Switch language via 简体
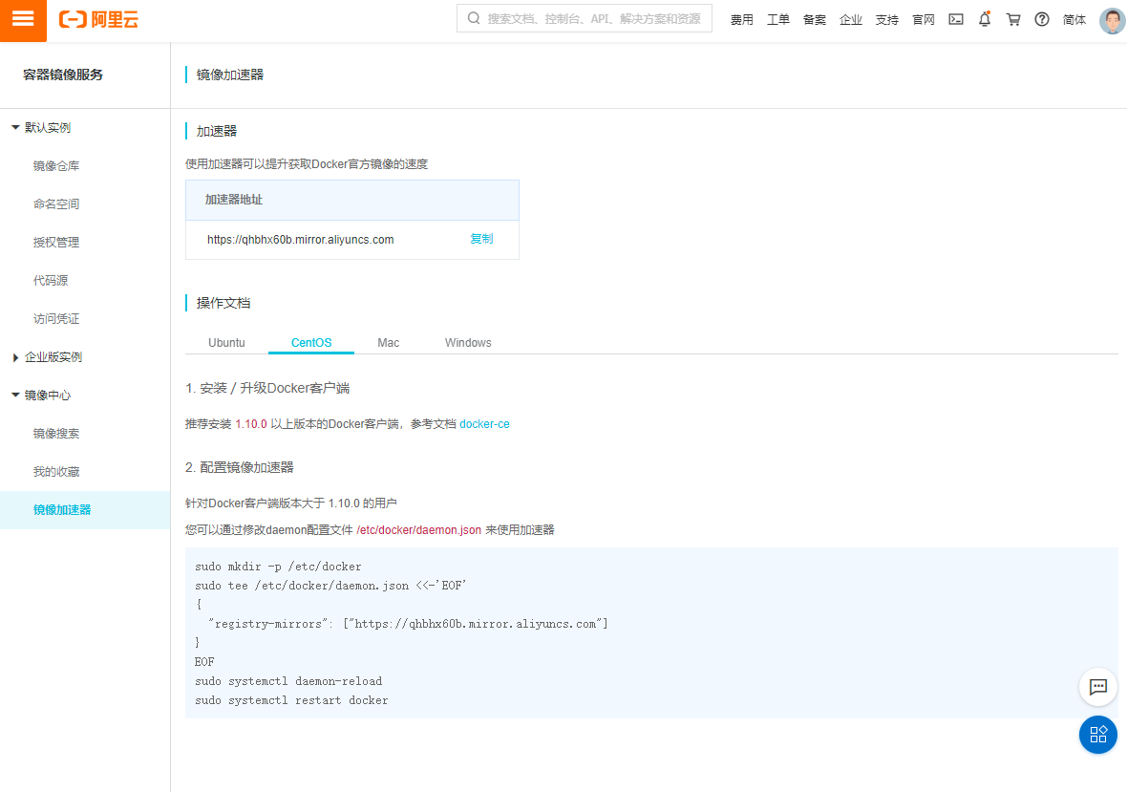The image size is (1127, 792). (1074, 20)
